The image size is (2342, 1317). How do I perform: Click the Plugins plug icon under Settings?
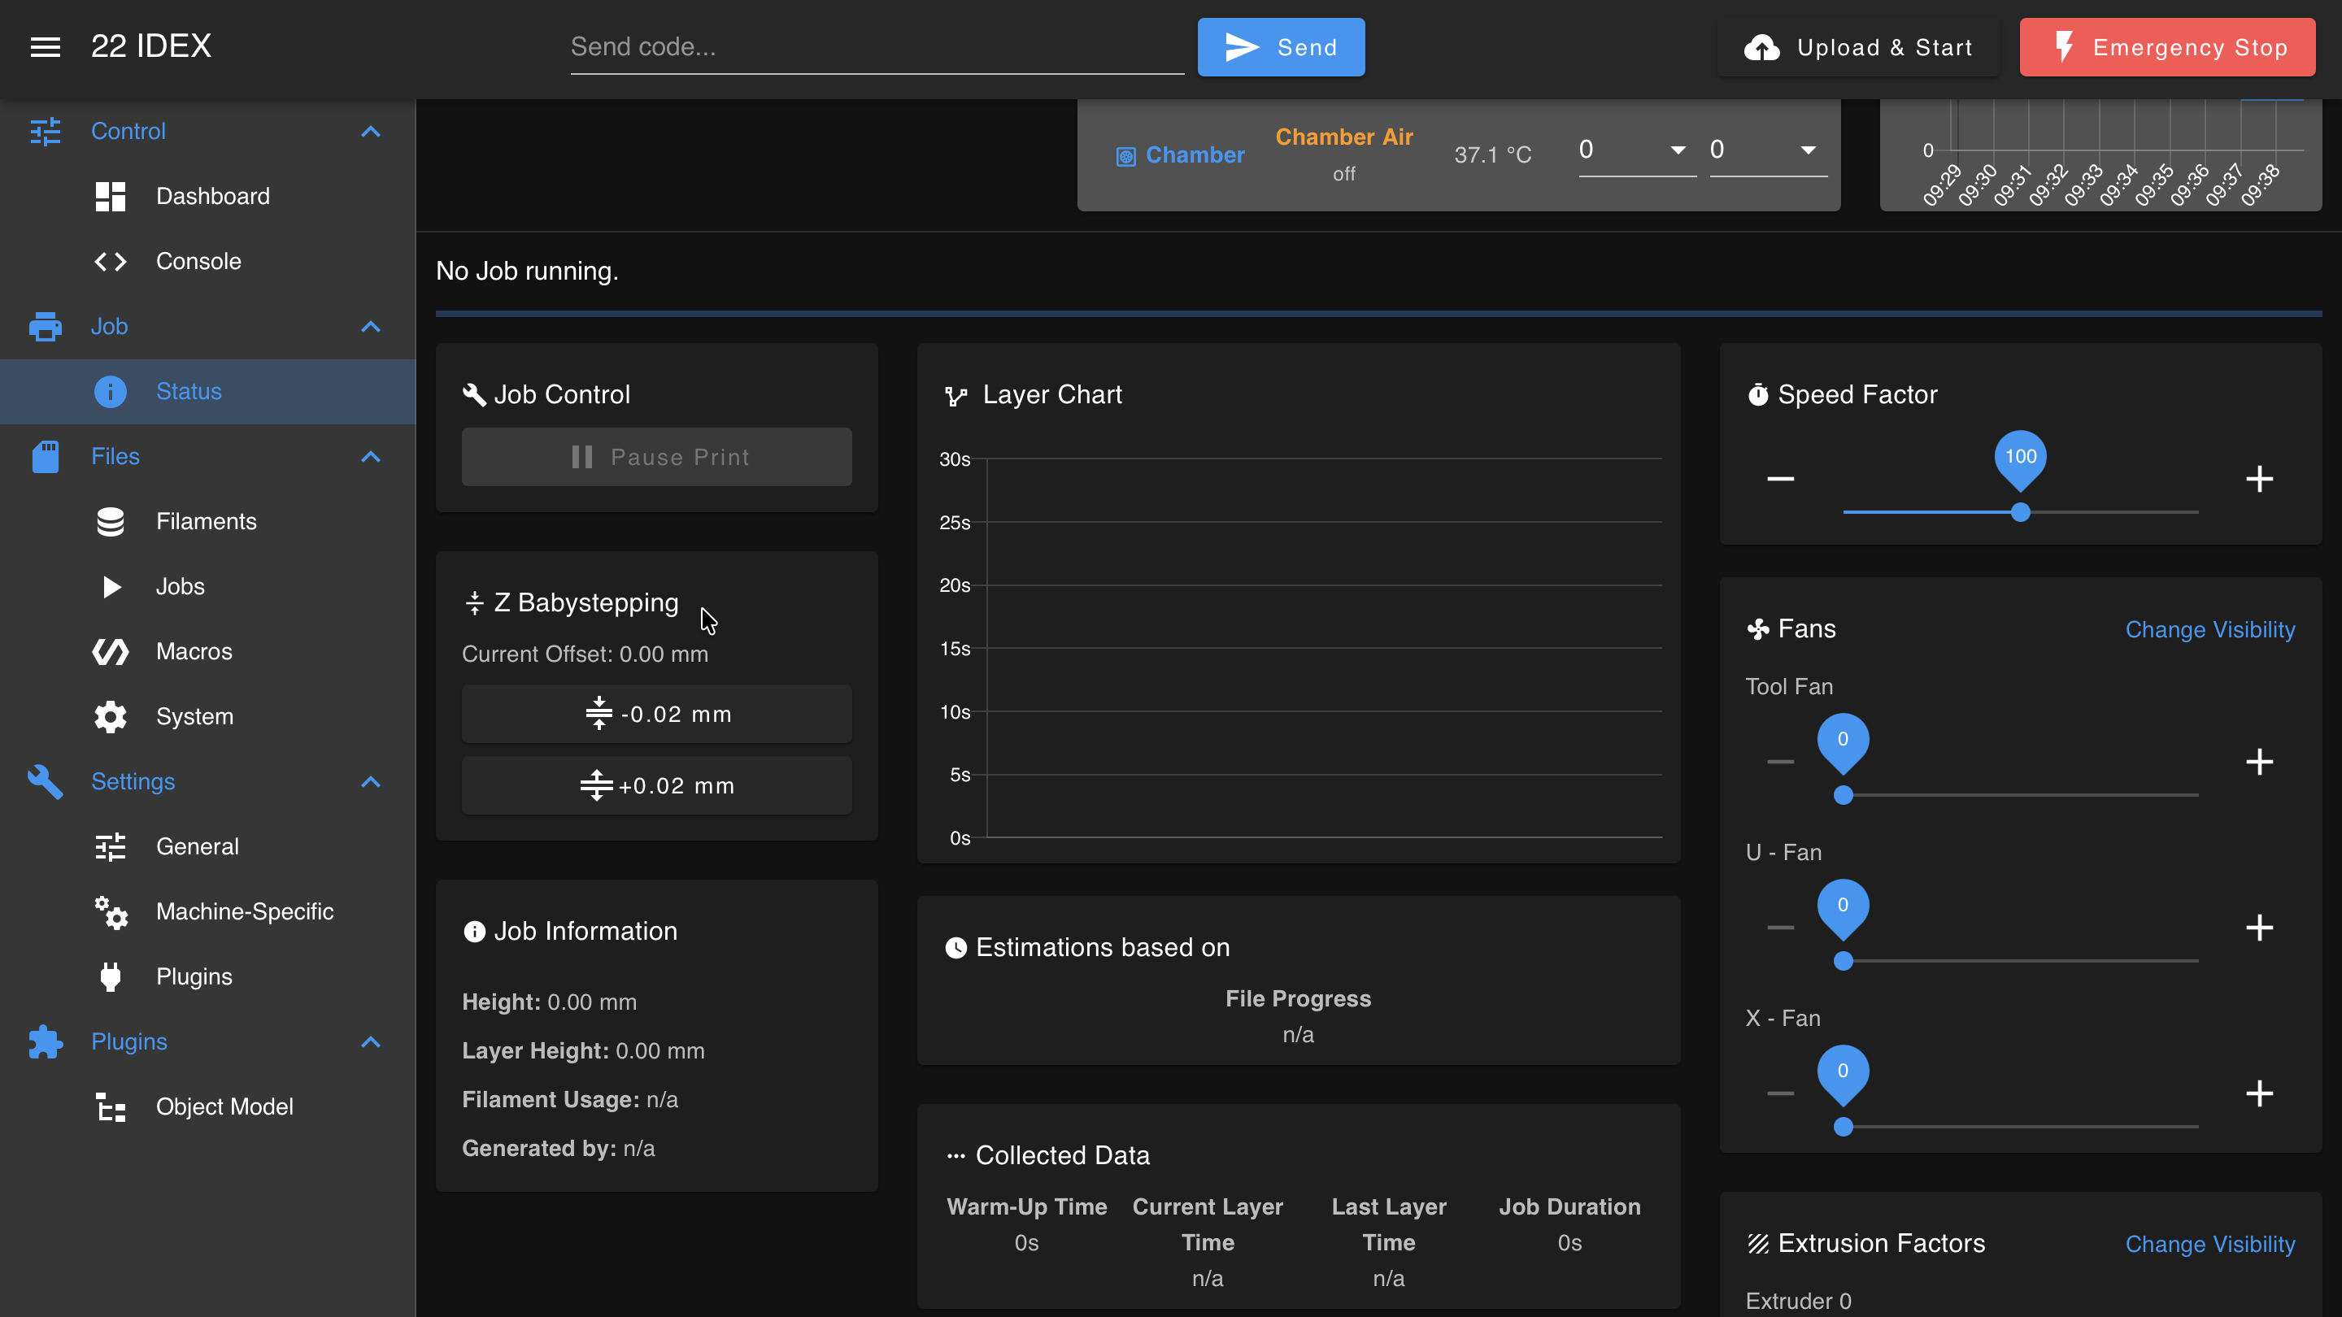[x=110, y=976]
